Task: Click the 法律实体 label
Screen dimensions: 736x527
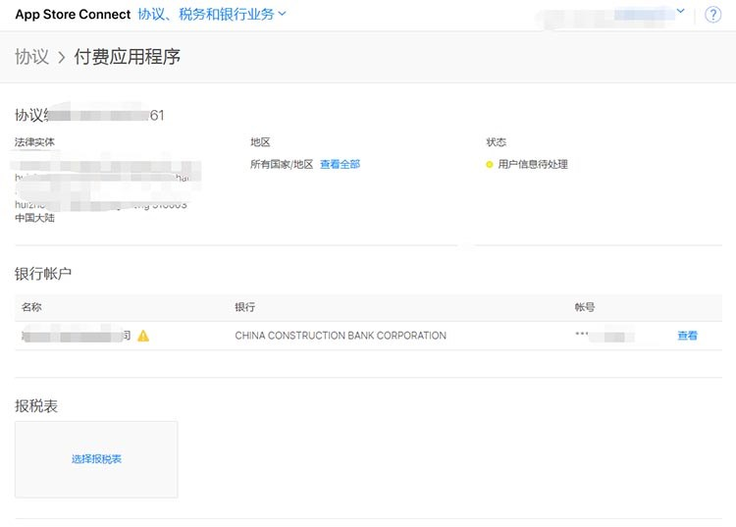Action: click(x=34, y=142)
